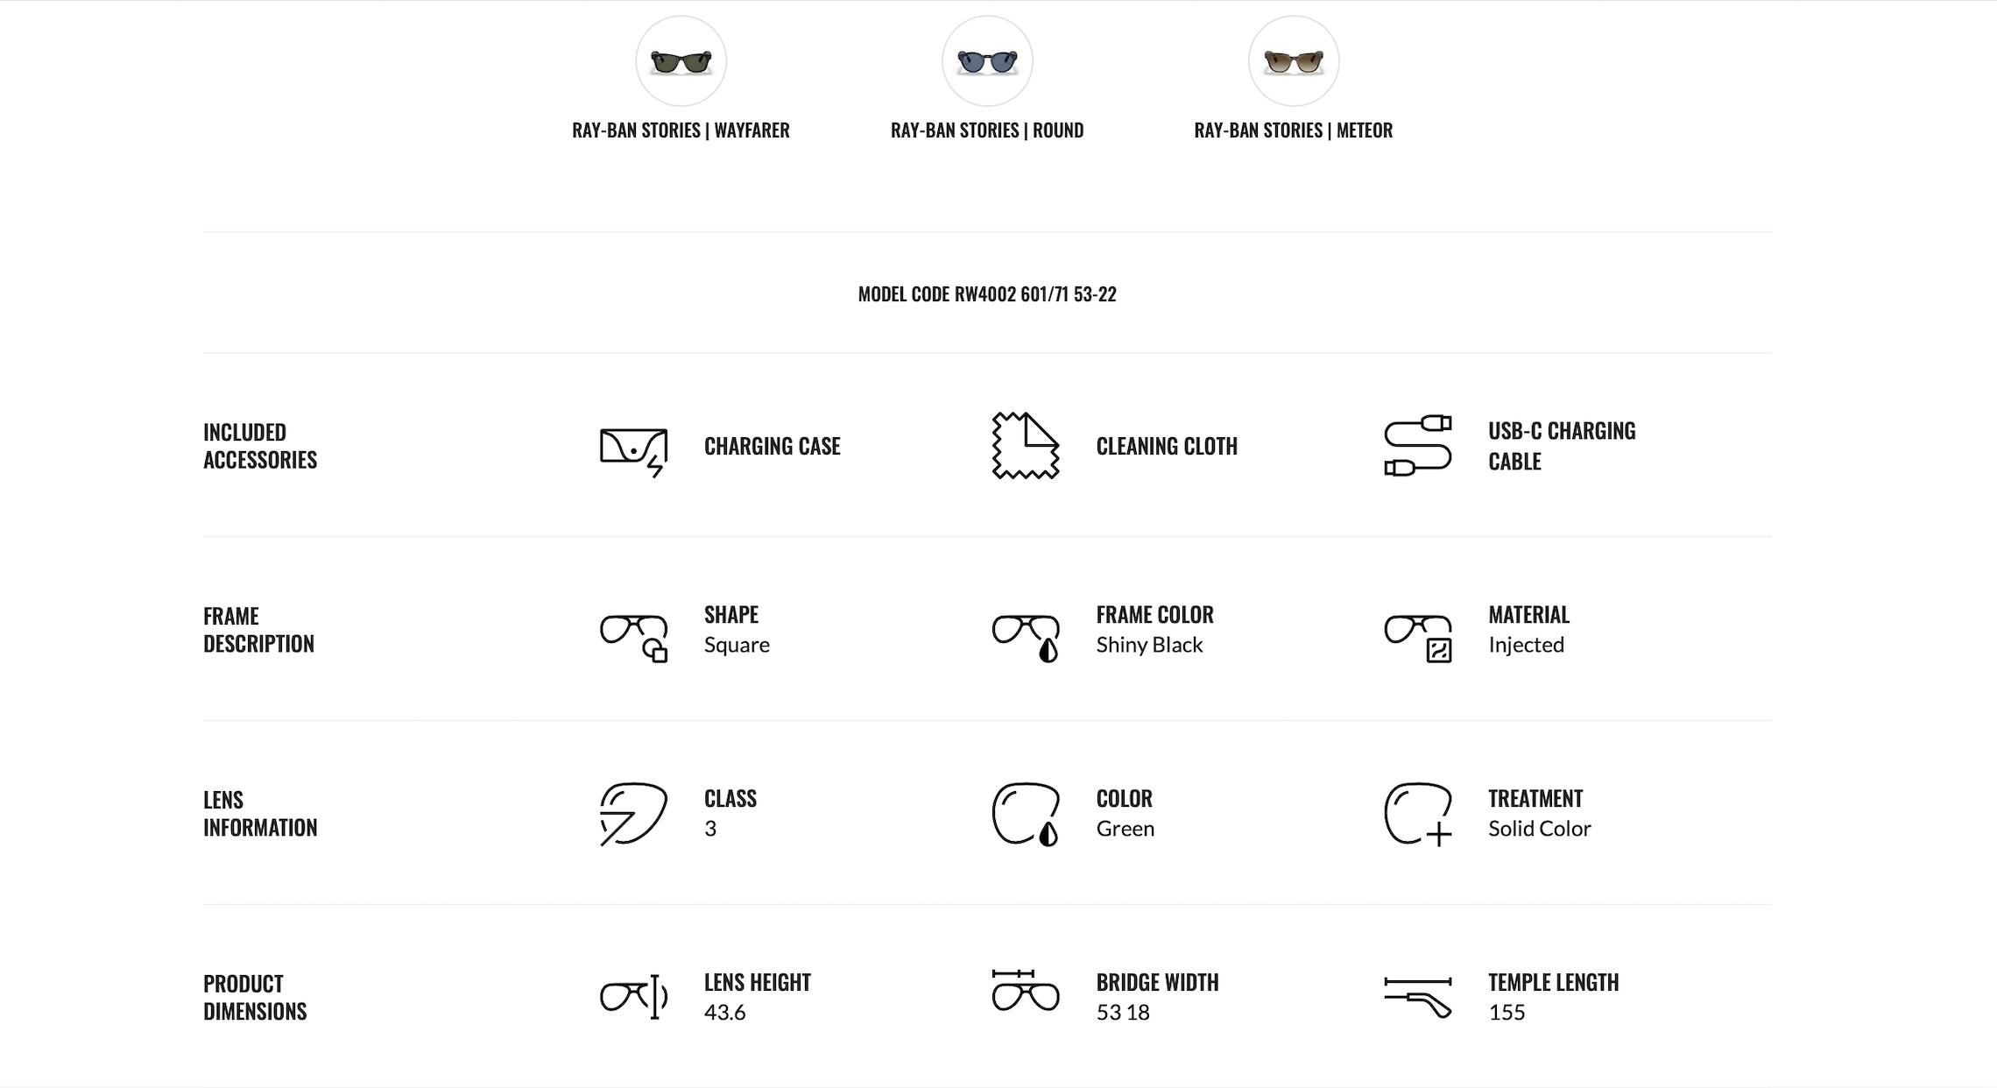Click the charging case accessory icon
The width and height of the screenshot is (1997, 1088).
click(x=632, y=446)
